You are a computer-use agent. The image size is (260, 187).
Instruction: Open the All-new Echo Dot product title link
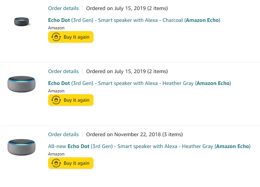(x=149, y=146)
